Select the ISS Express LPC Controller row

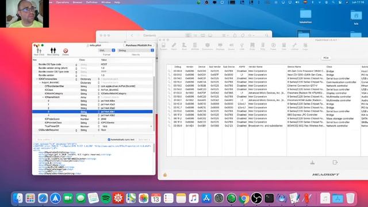(x=267, y=115)
